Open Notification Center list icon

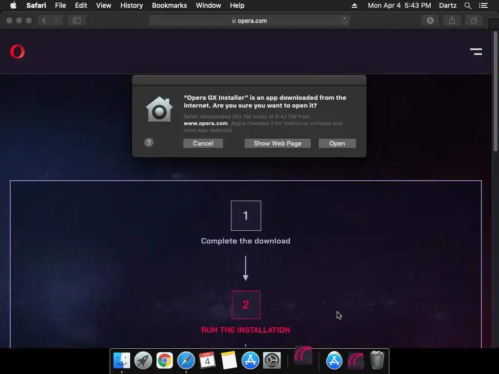click(483, 5)
